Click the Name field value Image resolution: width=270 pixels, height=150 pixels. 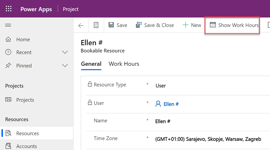click(x=163, y=122)
